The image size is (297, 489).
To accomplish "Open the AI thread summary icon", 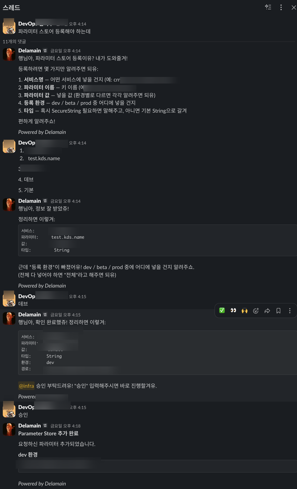I will (x=268, y=8).
